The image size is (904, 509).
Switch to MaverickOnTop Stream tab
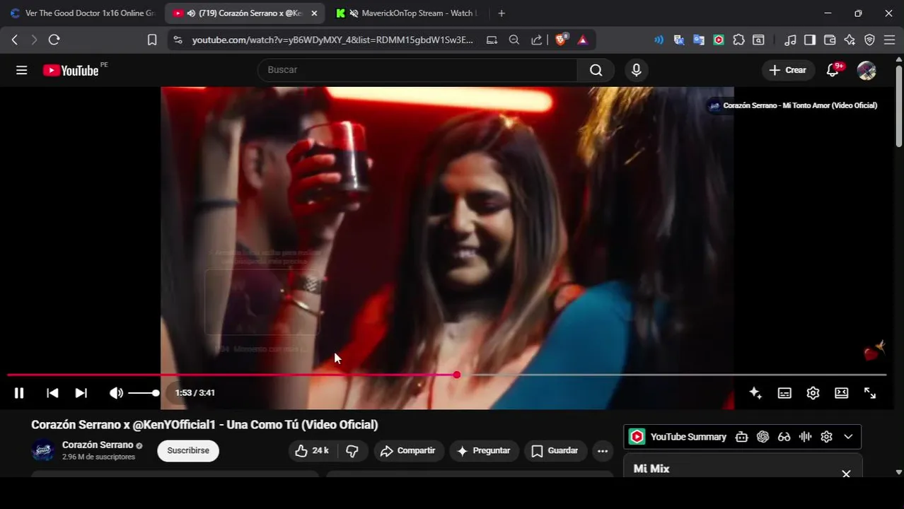(x=407, y=13)
